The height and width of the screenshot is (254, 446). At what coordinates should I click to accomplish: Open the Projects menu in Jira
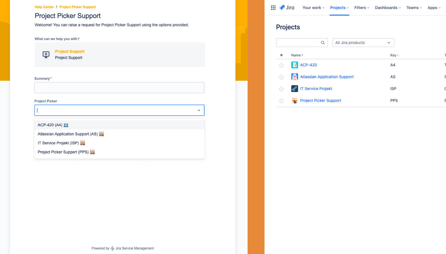point(339,8)
